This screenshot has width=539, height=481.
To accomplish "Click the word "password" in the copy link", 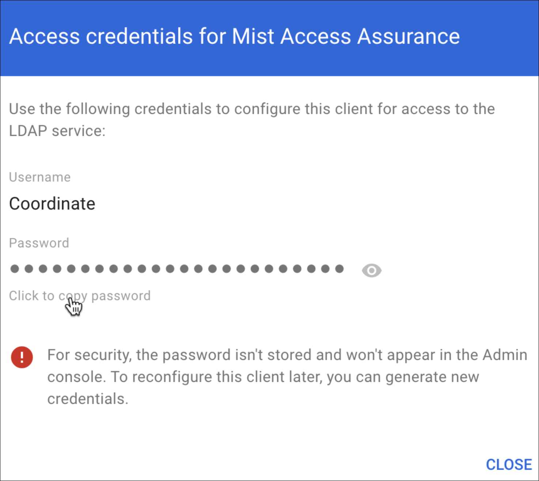I will click(x=121, y=296).
